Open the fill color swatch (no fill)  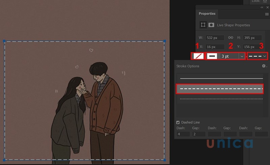[198, 56]
